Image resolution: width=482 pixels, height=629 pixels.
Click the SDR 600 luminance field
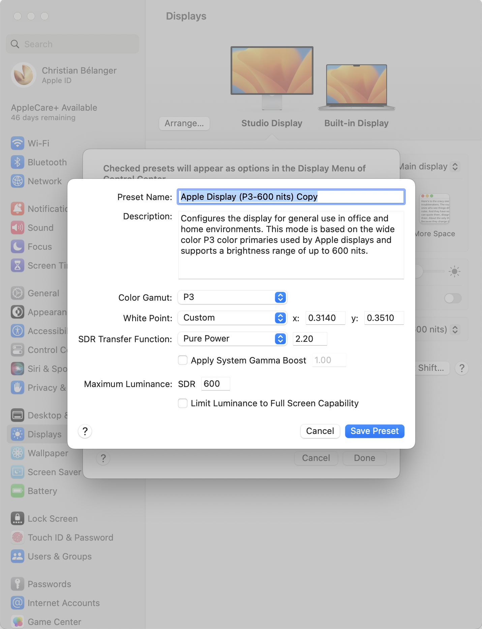[215, 384]
